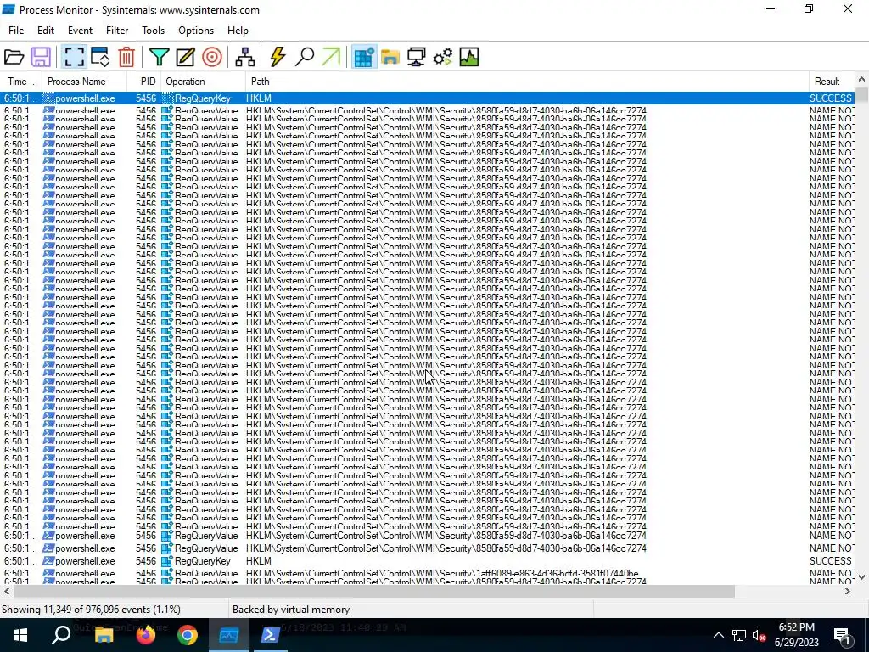Open the Event menu
869x652 pixels.
pos(80,31)
